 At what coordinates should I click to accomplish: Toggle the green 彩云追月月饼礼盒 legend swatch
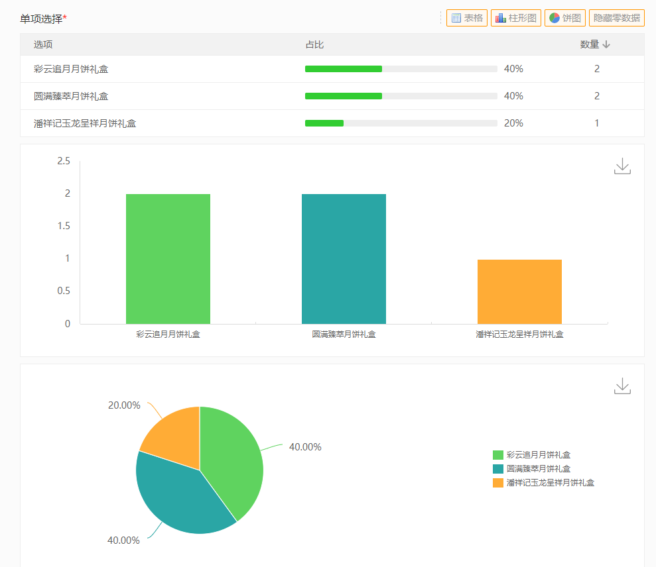498,455
